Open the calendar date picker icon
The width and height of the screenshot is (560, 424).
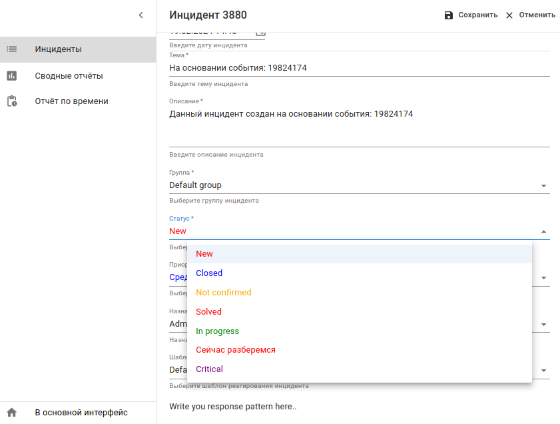260,33
